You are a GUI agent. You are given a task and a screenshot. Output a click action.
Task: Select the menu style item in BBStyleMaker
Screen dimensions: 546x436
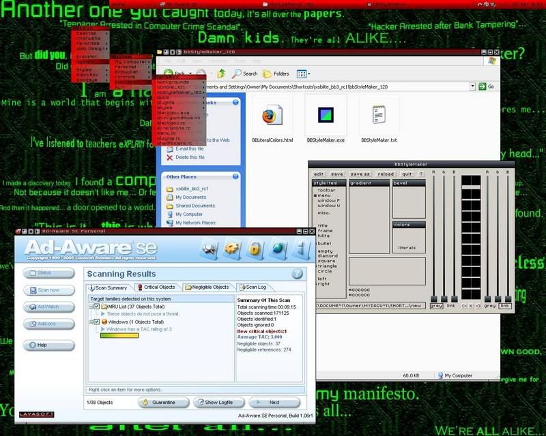(x=324, y=196)
